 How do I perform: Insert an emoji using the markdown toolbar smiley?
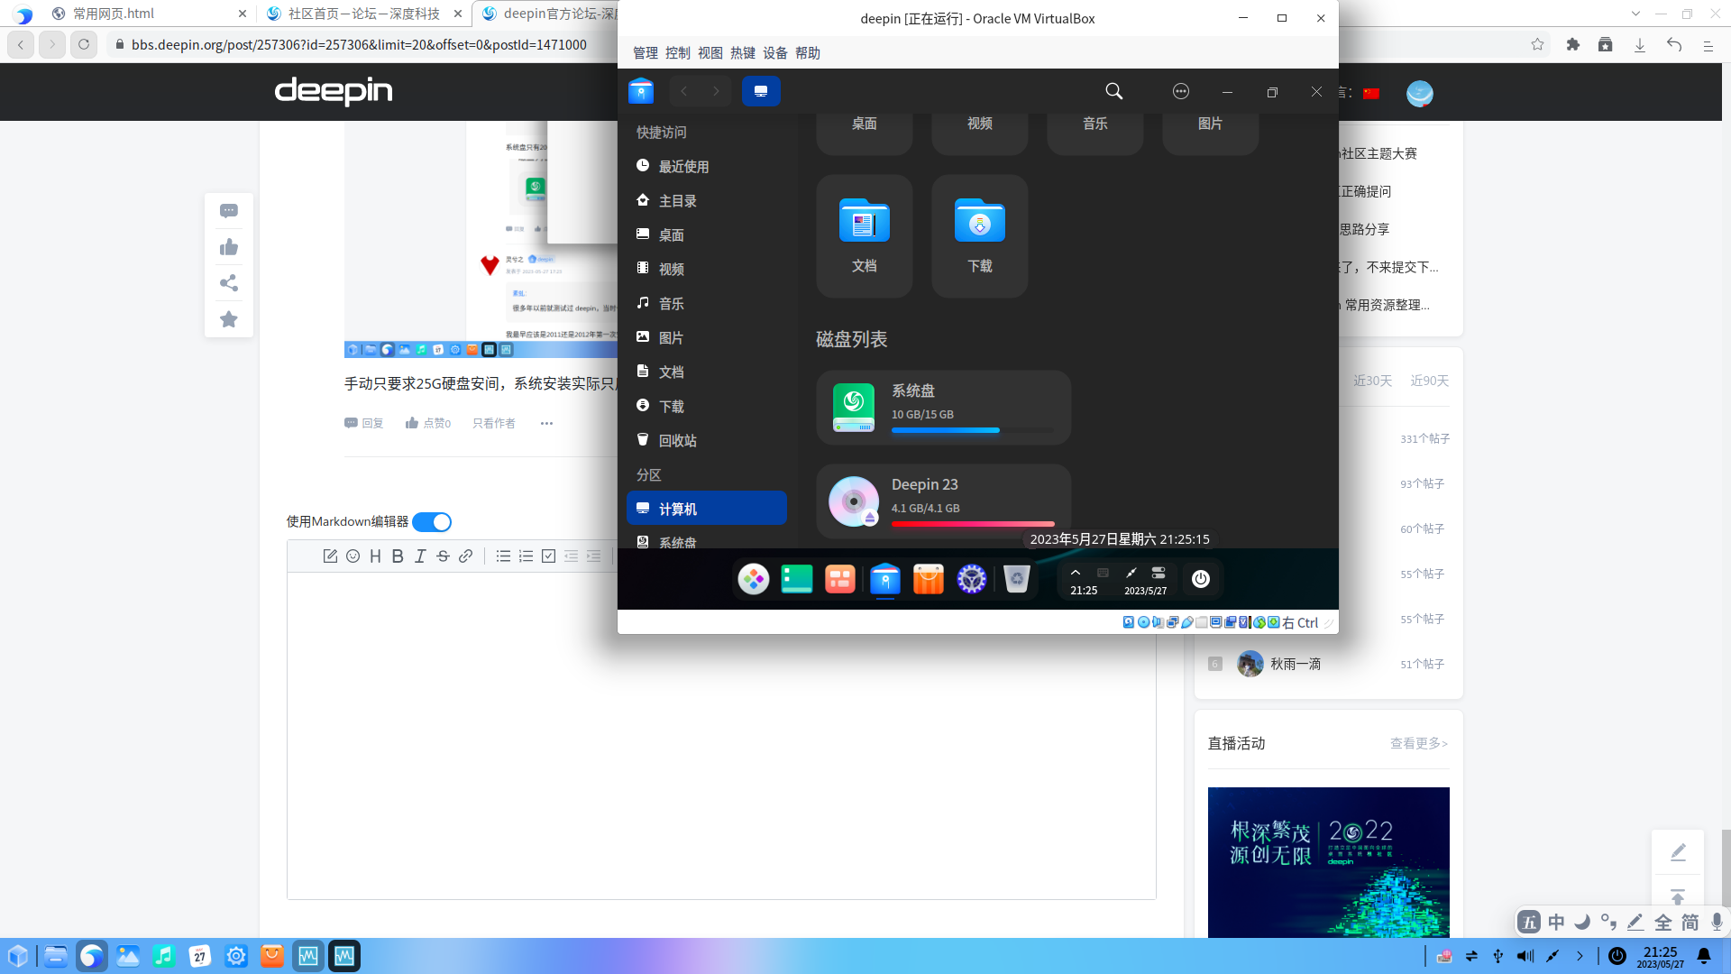pyautogui.click(x=353, y=556)
